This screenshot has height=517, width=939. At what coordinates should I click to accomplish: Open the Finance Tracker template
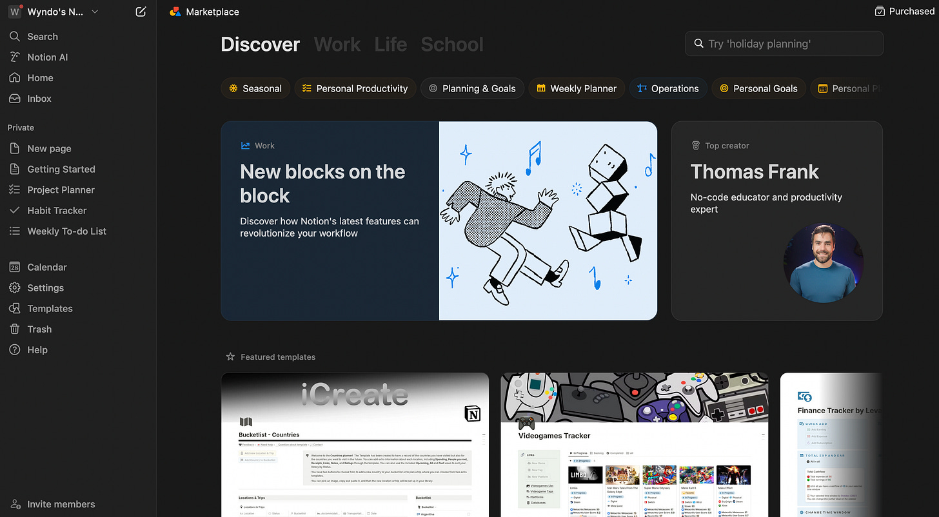[831, 445]
